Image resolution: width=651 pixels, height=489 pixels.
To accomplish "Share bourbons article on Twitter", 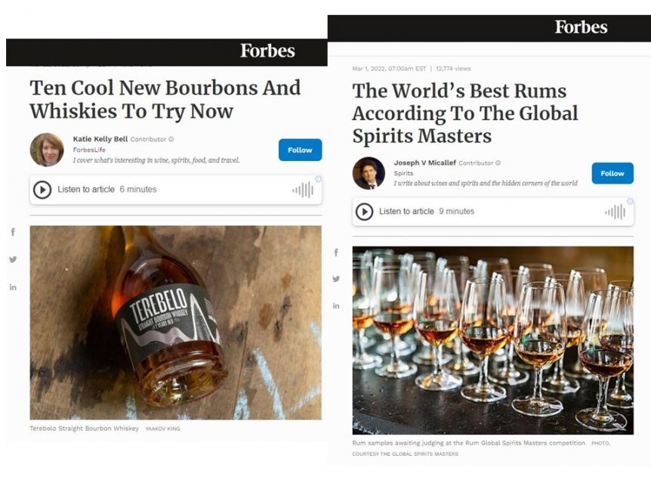I will click(x=13, y=259).
